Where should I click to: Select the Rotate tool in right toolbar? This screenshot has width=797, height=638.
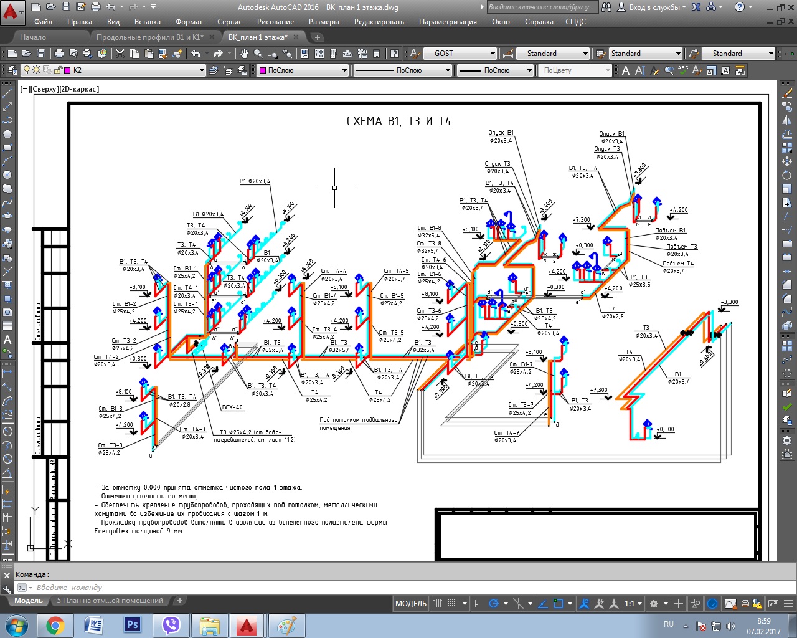pyautogui.click(x=787, y=175)
